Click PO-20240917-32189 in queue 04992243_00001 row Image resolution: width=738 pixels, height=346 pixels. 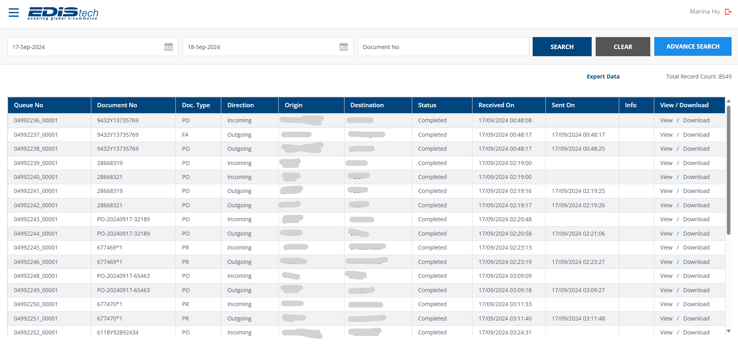pyautogui.click(x=123, y=219)
